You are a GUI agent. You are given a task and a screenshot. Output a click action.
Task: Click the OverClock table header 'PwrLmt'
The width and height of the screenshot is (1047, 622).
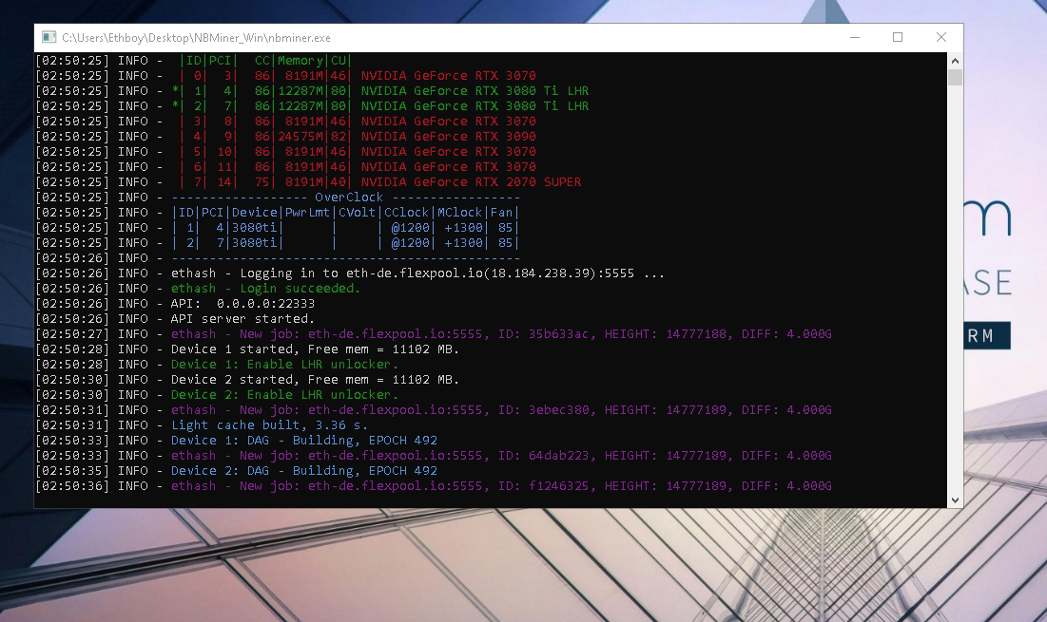click(x=307, y=213)
